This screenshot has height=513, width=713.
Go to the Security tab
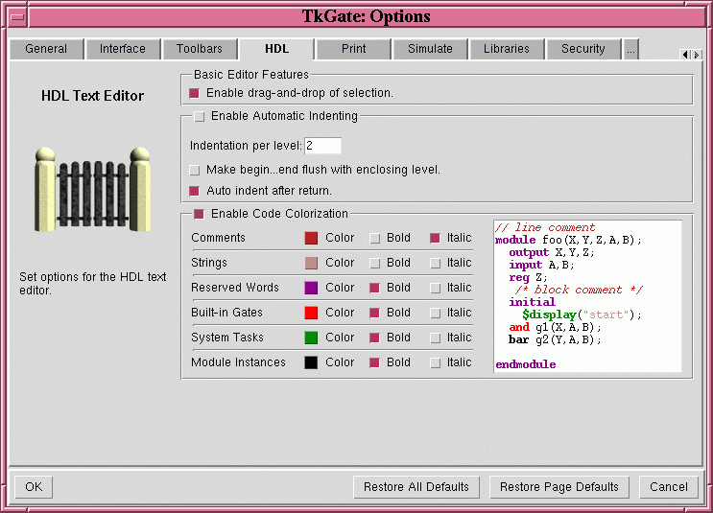(x=583, y=49)
